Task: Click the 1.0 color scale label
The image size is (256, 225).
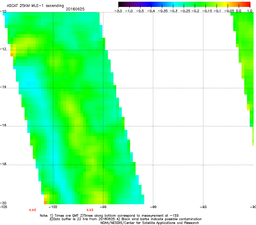Action: click(250, 11)
